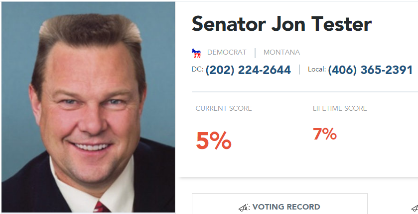Image resolution: width=418 pixels, height=214 pixels.
Task: Click the 'Local:' phone label
Action: 316,70
